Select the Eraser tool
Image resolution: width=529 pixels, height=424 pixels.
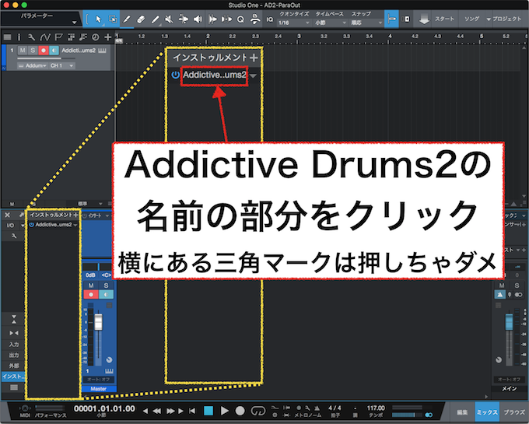(141, 19)
